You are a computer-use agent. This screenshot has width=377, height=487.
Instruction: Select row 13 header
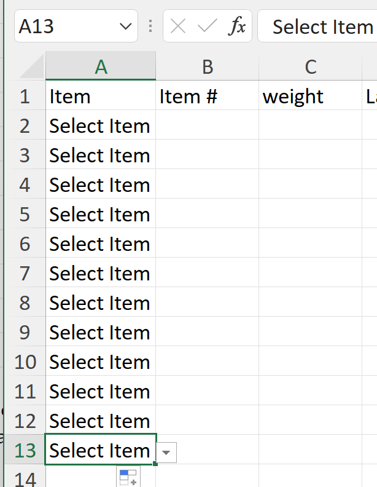pos(25,451)
